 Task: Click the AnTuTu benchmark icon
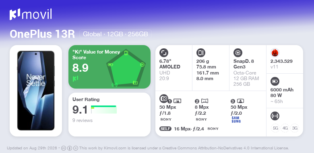[275, 53]
